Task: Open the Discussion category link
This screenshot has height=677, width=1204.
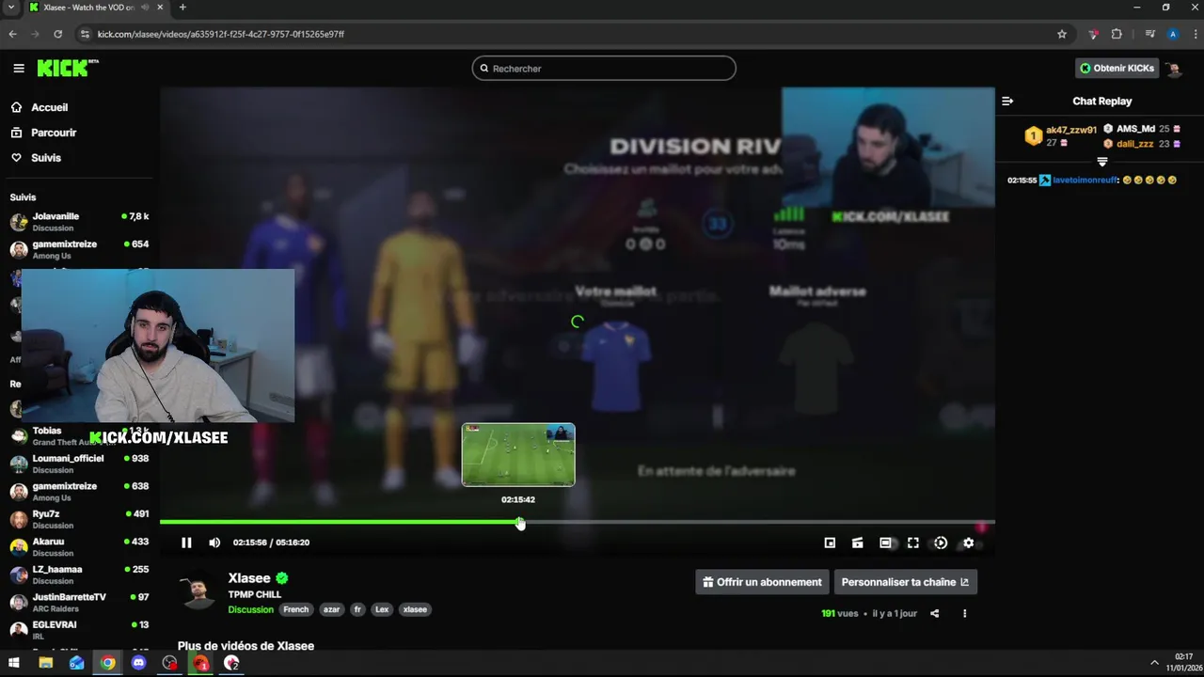Action: [250, 609]
